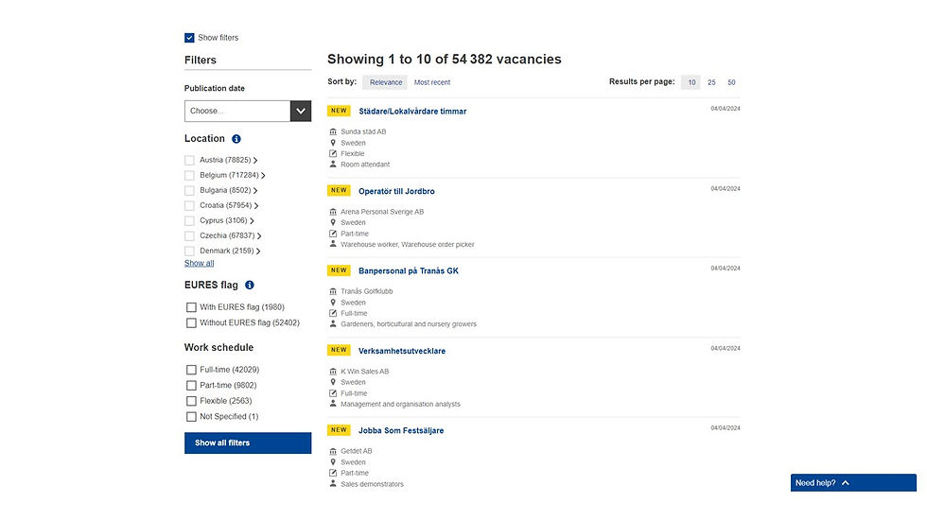Select the With EURES flag checkbox
This screenshot has height=521, width=927.
point(191,307)
